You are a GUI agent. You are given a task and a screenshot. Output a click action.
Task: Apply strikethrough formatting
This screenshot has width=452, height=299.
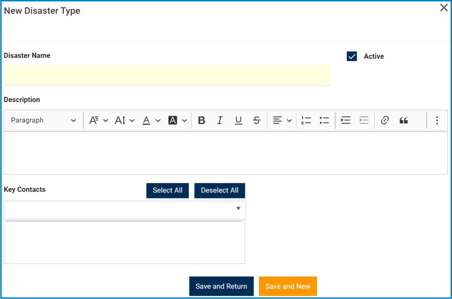[256, 121]
